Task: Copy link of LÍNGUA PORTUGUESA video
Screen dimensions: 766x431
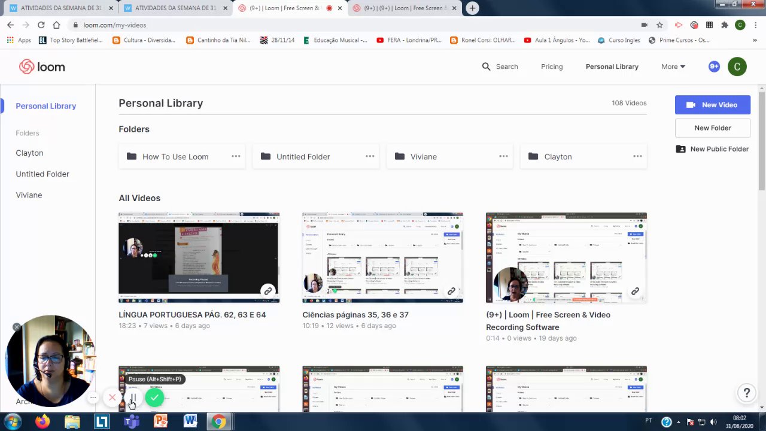Action: [268, 292]
